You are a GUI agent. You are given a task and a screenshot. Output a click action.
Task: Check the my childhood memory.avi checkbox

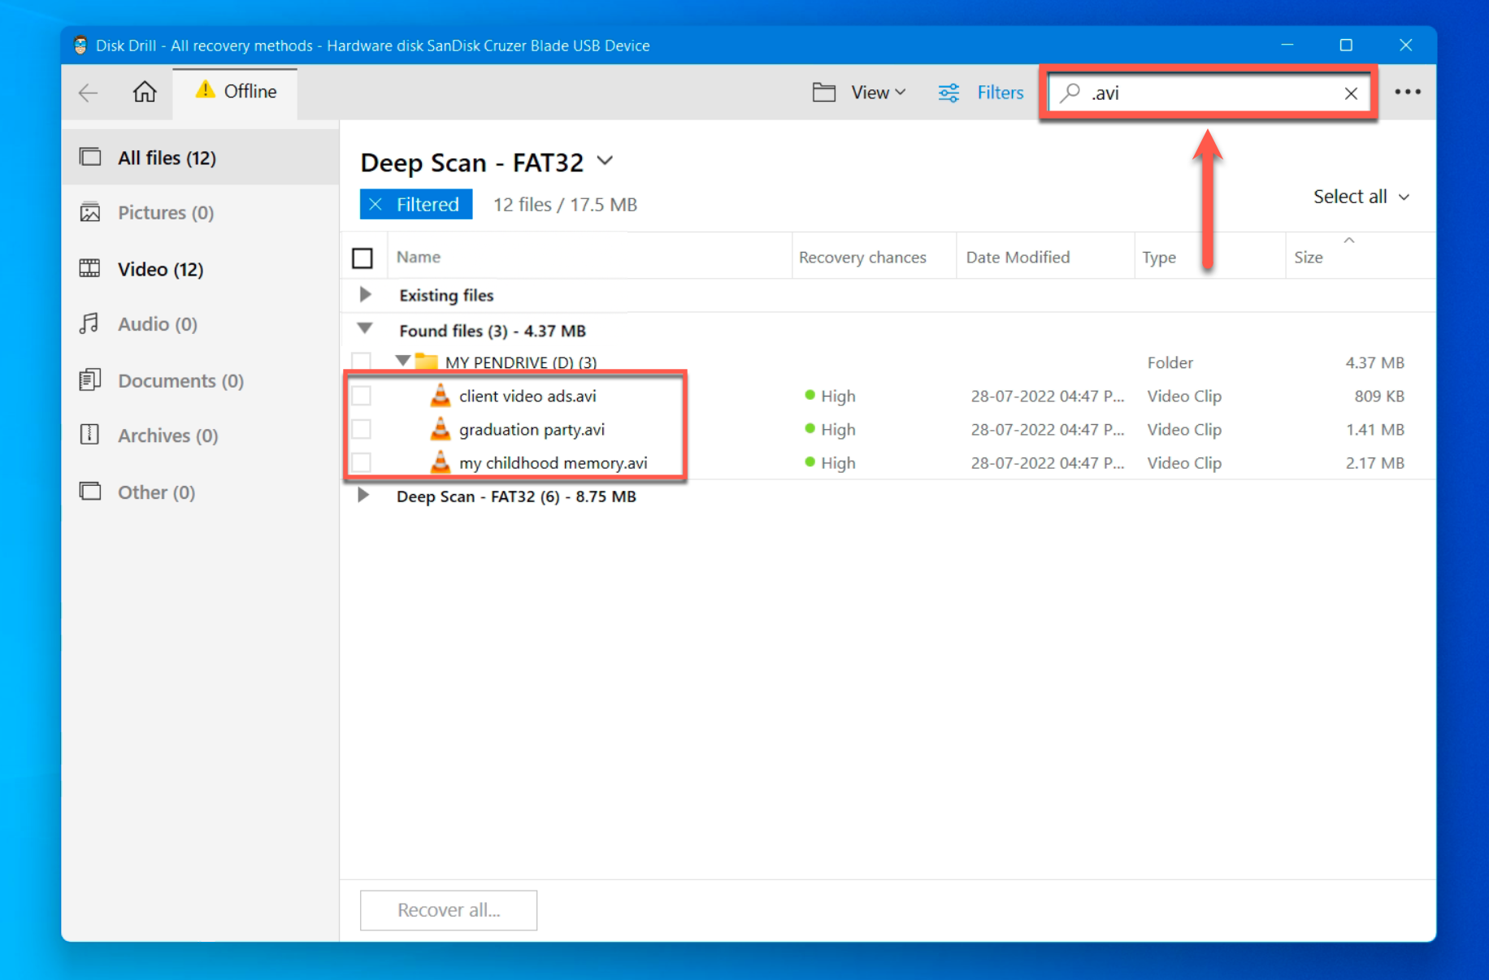click(x=362, y=462)
